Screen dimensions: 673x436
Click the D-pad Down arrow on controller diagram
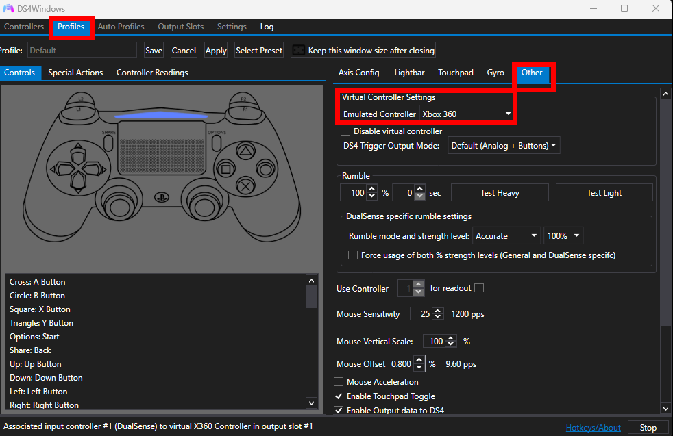[x=77, y=183]
